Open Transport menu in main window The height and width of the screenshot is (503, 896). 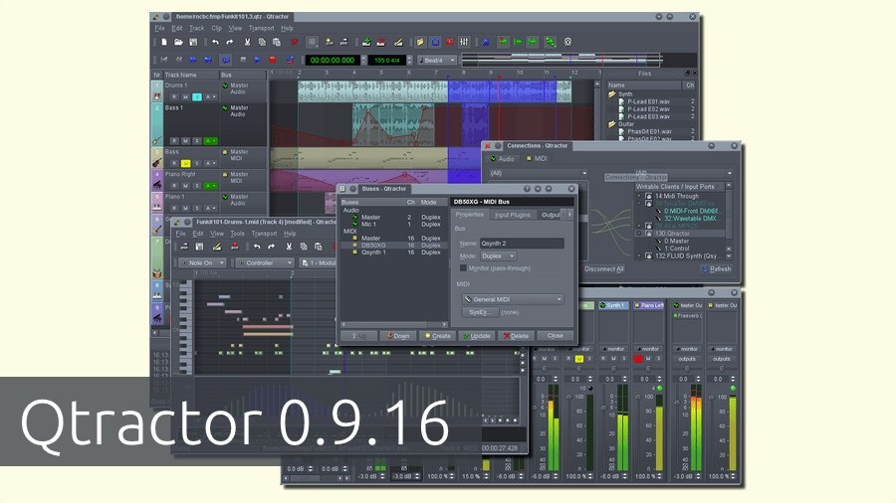(x=261, y=28)
